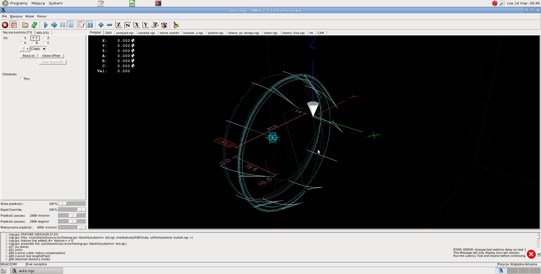This screenshot has height=274, width=541.
Task: Launch the spreadsheet icon in top panel
Action: 132,3
